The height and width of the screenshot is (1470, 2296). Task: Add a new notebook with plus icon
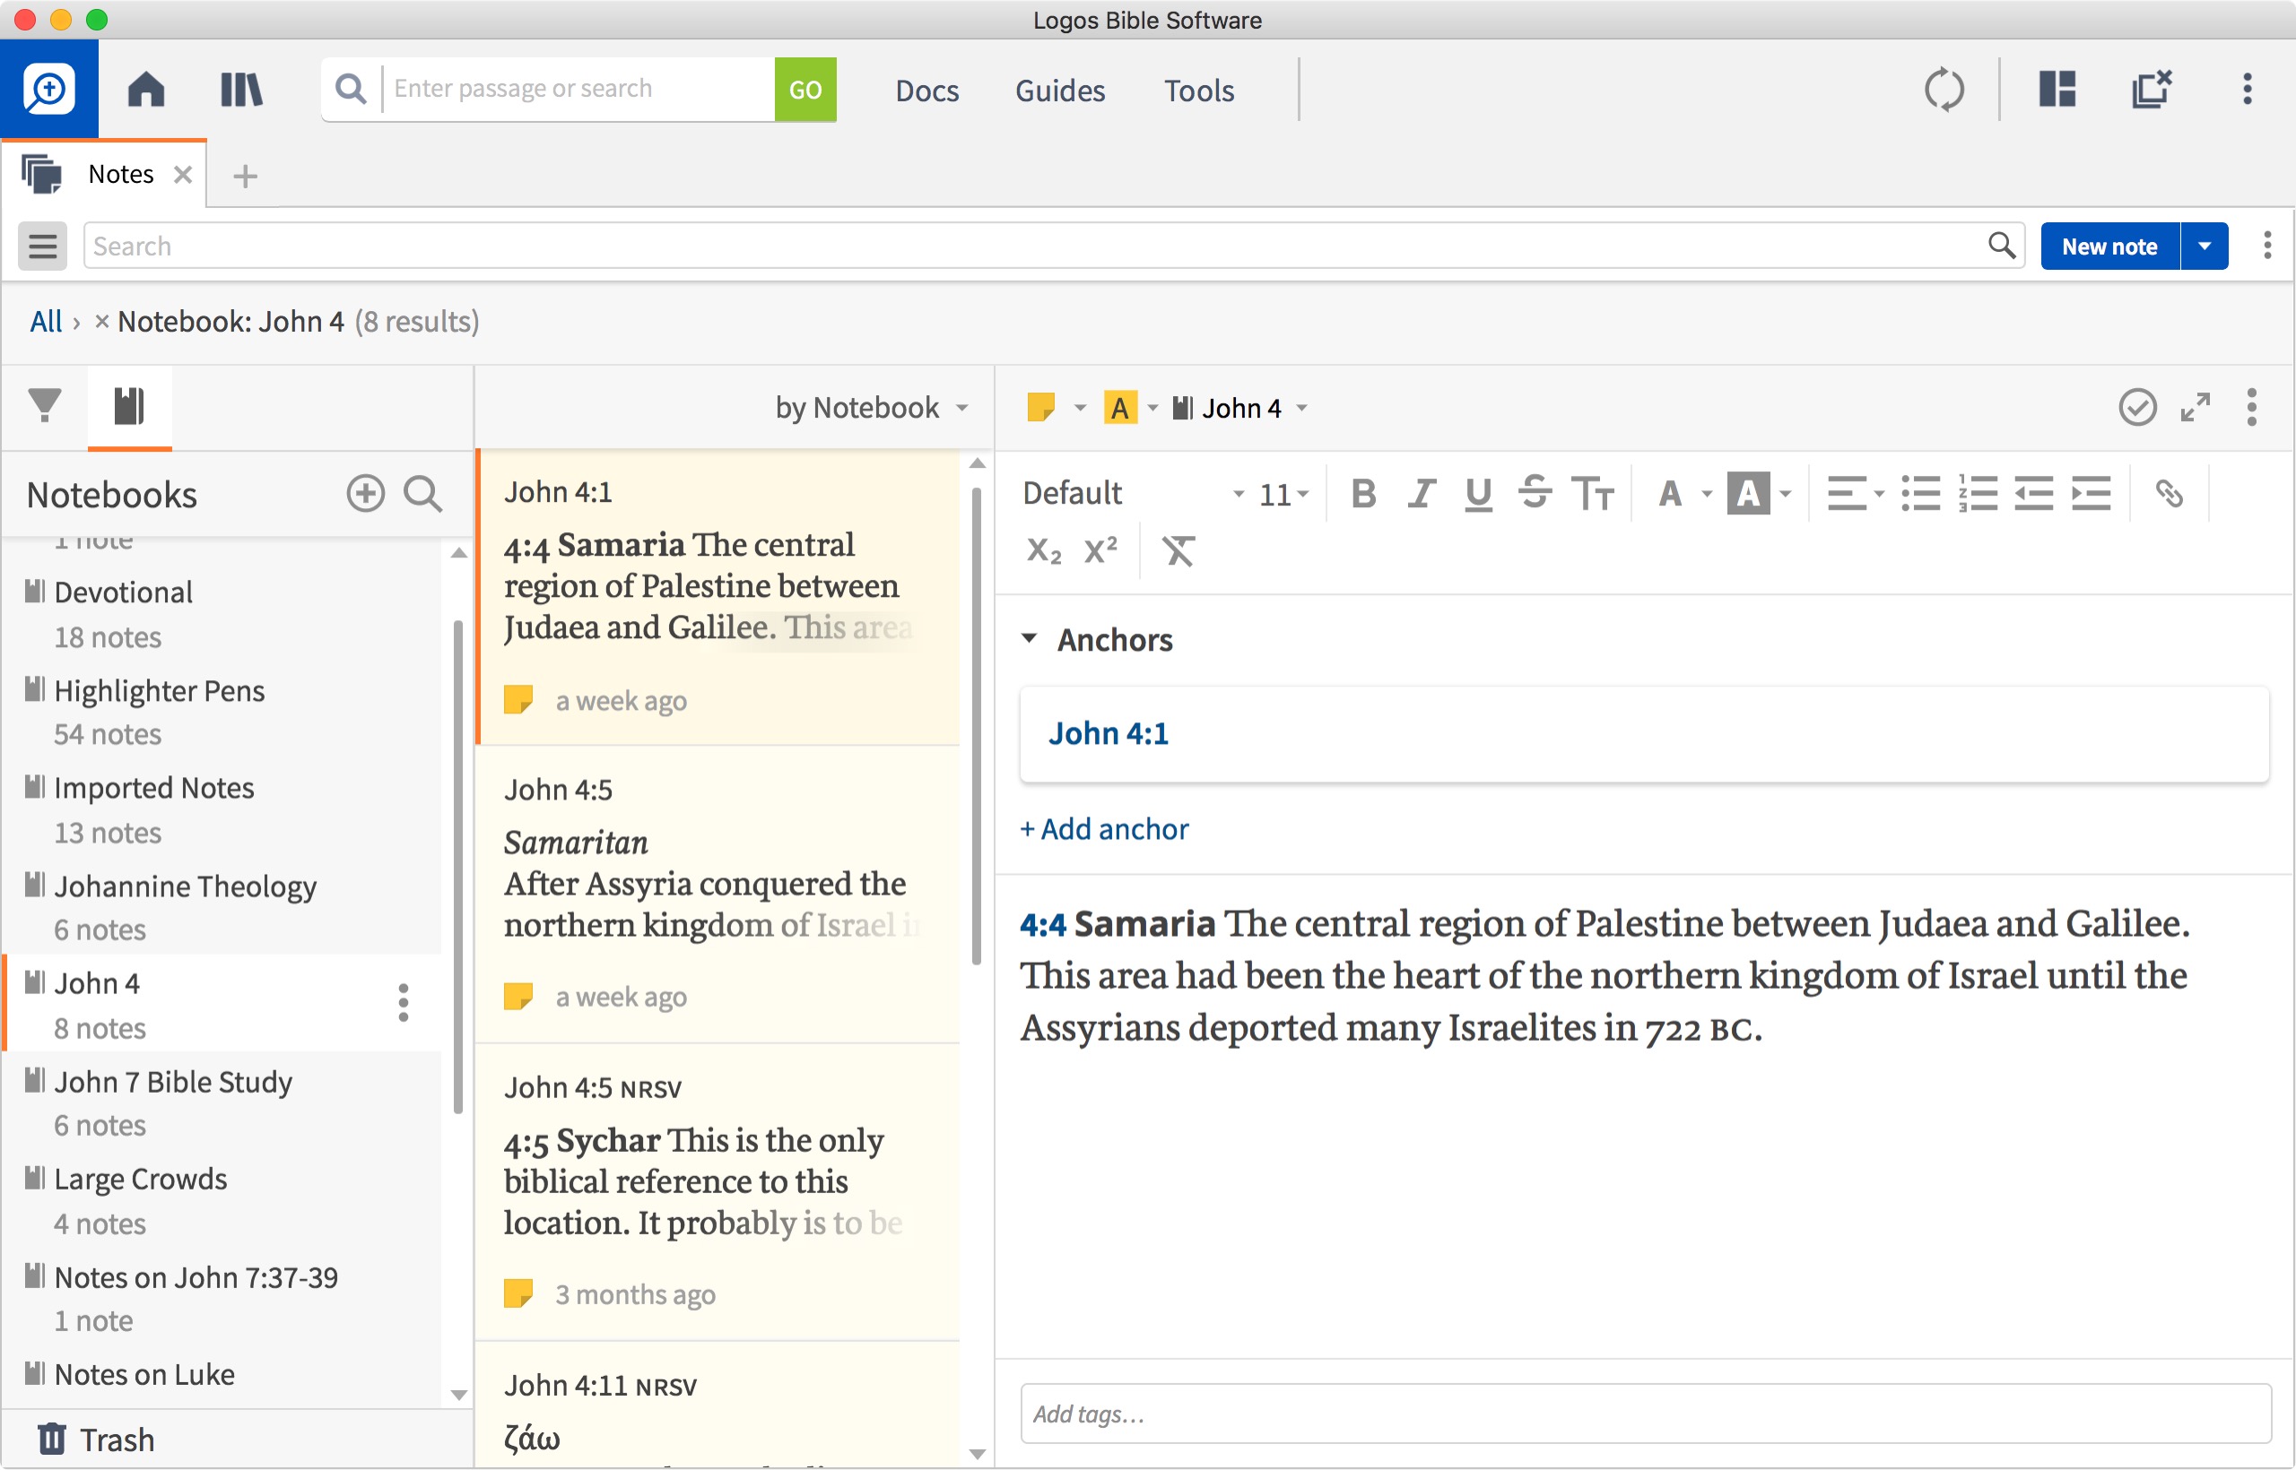366,494
